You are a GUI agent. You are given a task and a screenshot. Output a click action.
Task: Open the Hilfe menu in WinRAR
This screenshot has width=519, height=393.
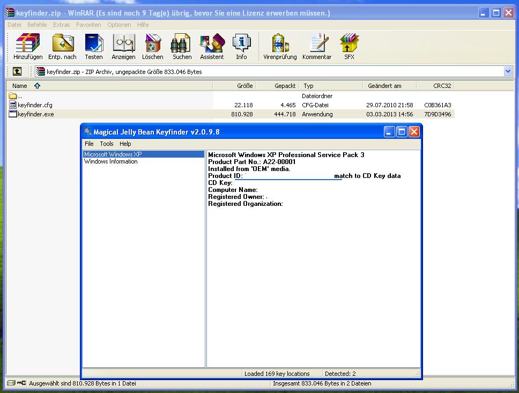tap(143, 25)
